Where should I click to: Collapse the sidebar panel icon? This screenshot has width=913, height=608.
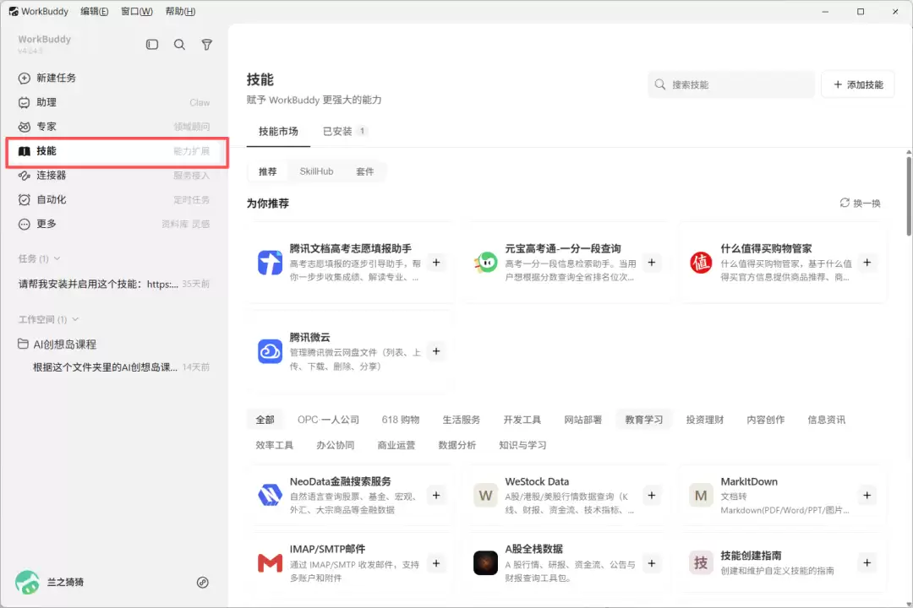point(152,45)
